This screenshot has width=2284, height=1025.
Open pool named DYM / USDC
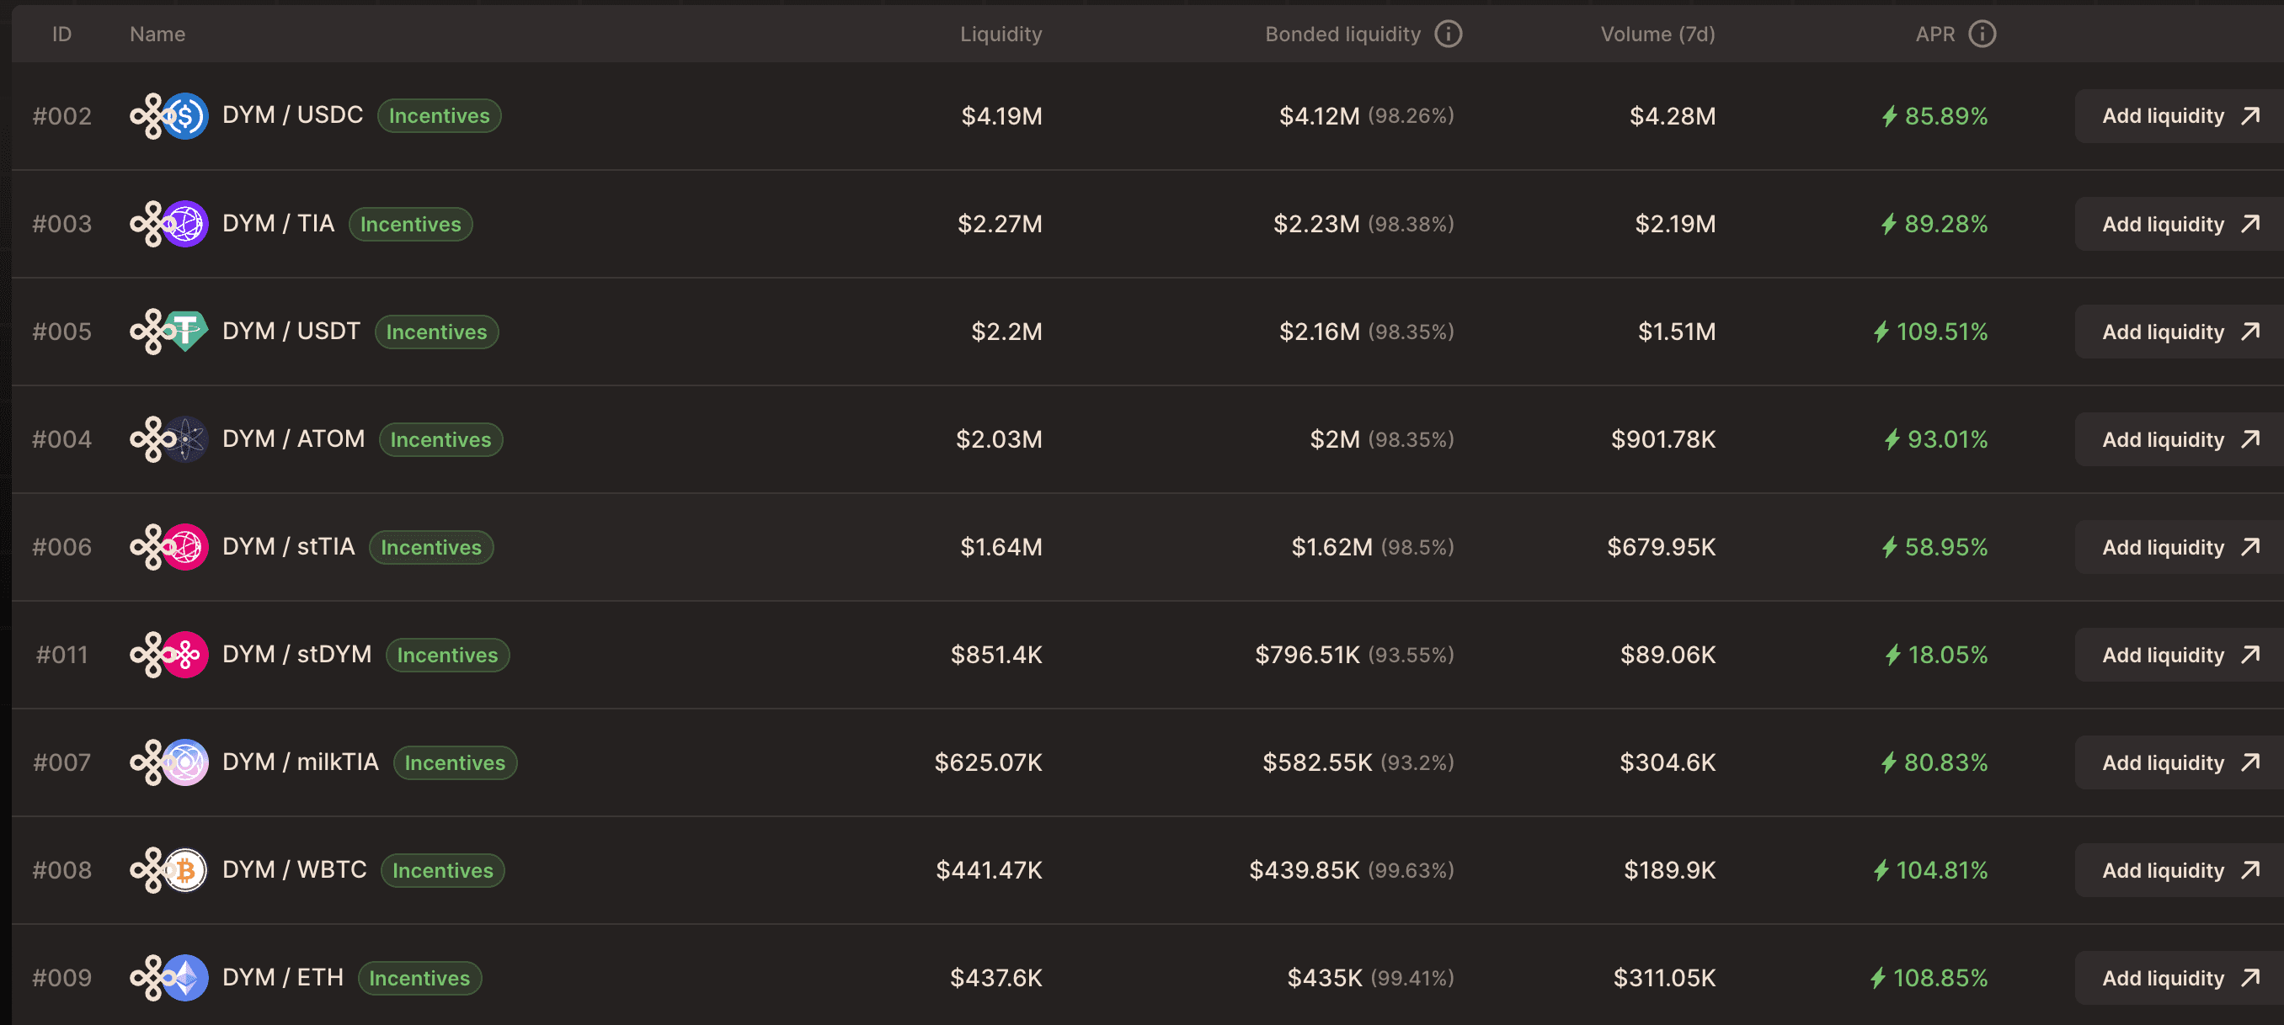click(x=292, y=115)
